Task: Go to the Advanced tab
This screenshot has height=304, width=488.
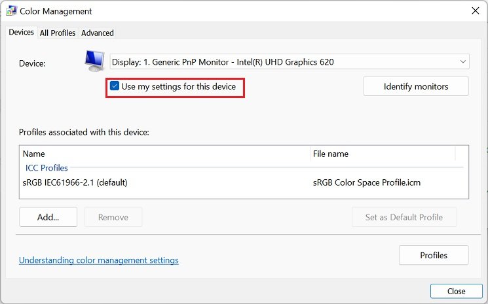Action: [x=98, y=33]
